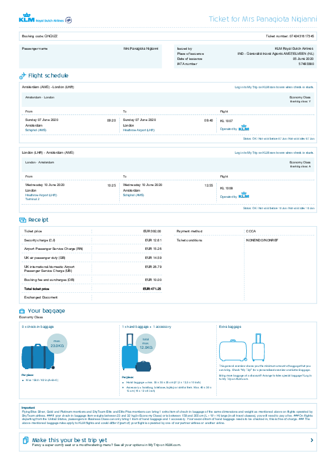336x476 pixels.
Task: Expand Make this your best trip chevron
Action: [312, 440]
